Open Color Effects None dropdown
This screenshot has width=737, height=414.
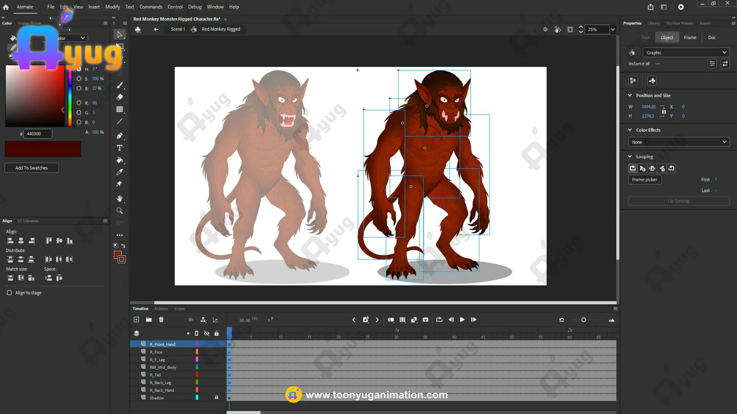point(679,142)
